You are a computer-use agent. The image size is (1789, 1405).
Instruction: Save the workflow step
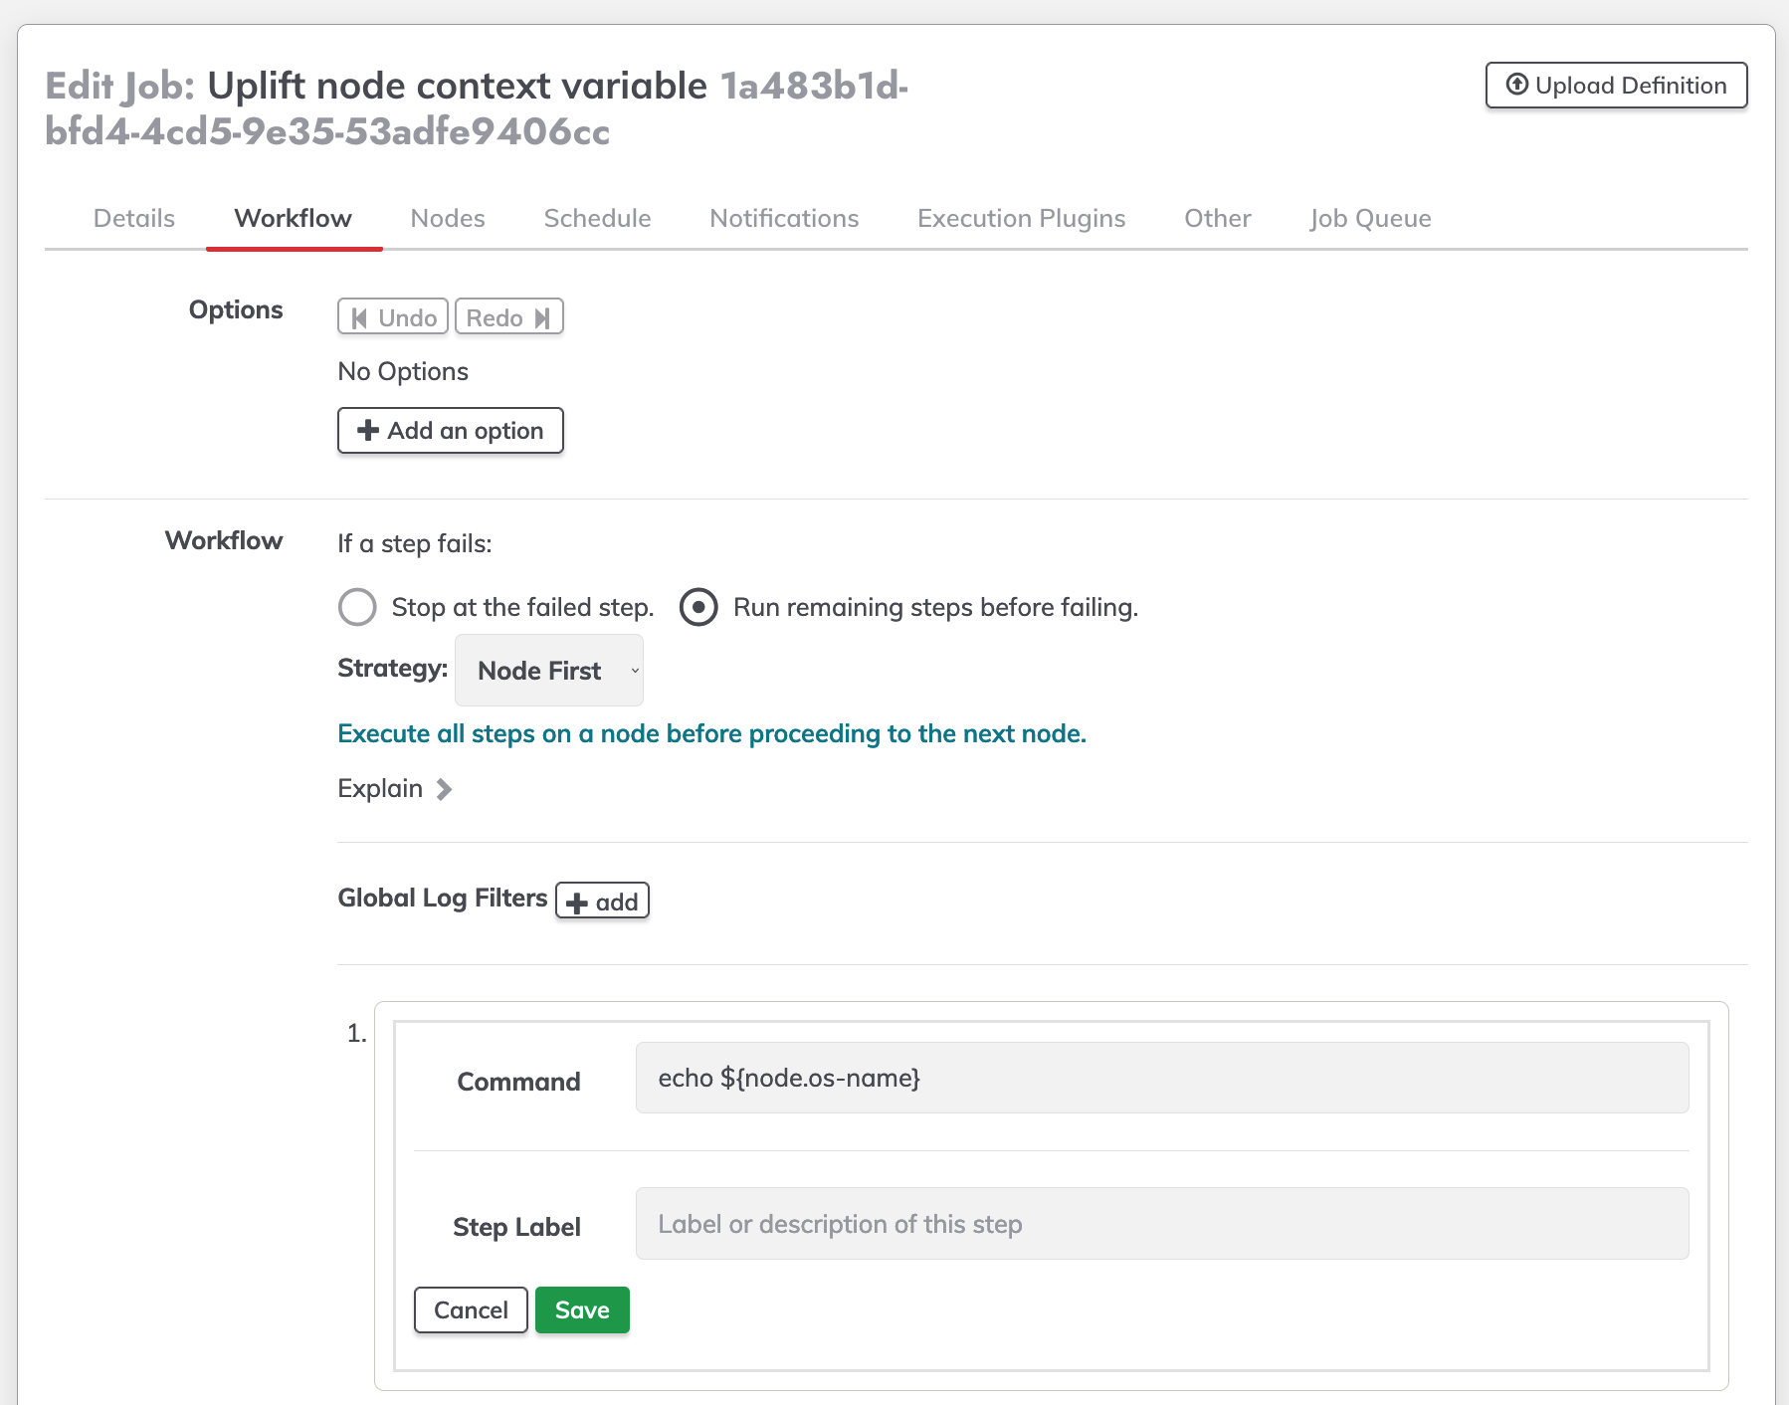pyautogui.click(x=582, y=1309)
